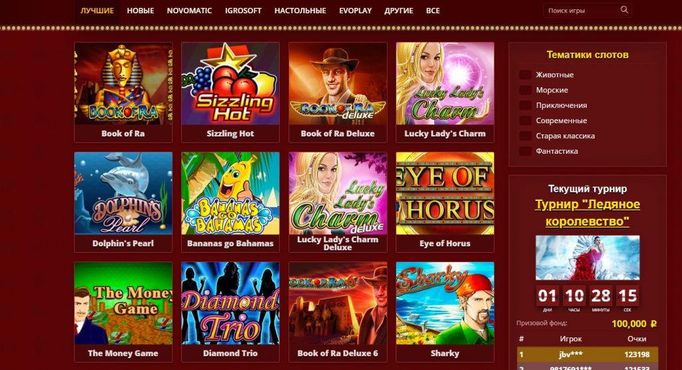Check the Животные theme checkbox
682x370 pixels.
(x=525, y=75)
